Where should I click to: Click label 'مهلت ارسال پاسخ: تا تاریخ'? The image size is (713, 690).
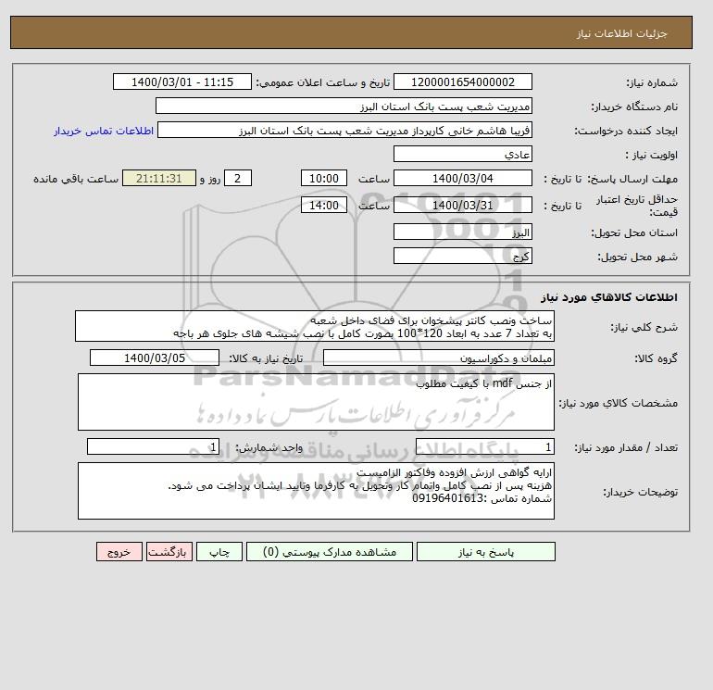click(611, 179)
